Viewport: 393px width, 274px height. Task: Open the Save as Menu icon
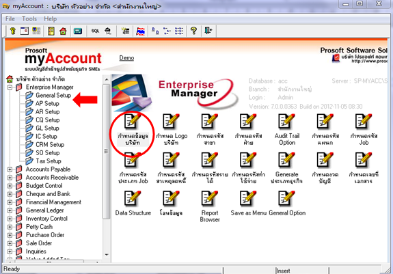click(x=248, y=203)
